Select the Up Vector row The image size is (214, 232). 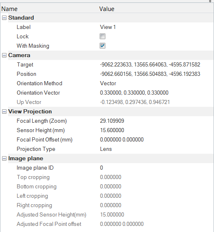click(107, 102)
